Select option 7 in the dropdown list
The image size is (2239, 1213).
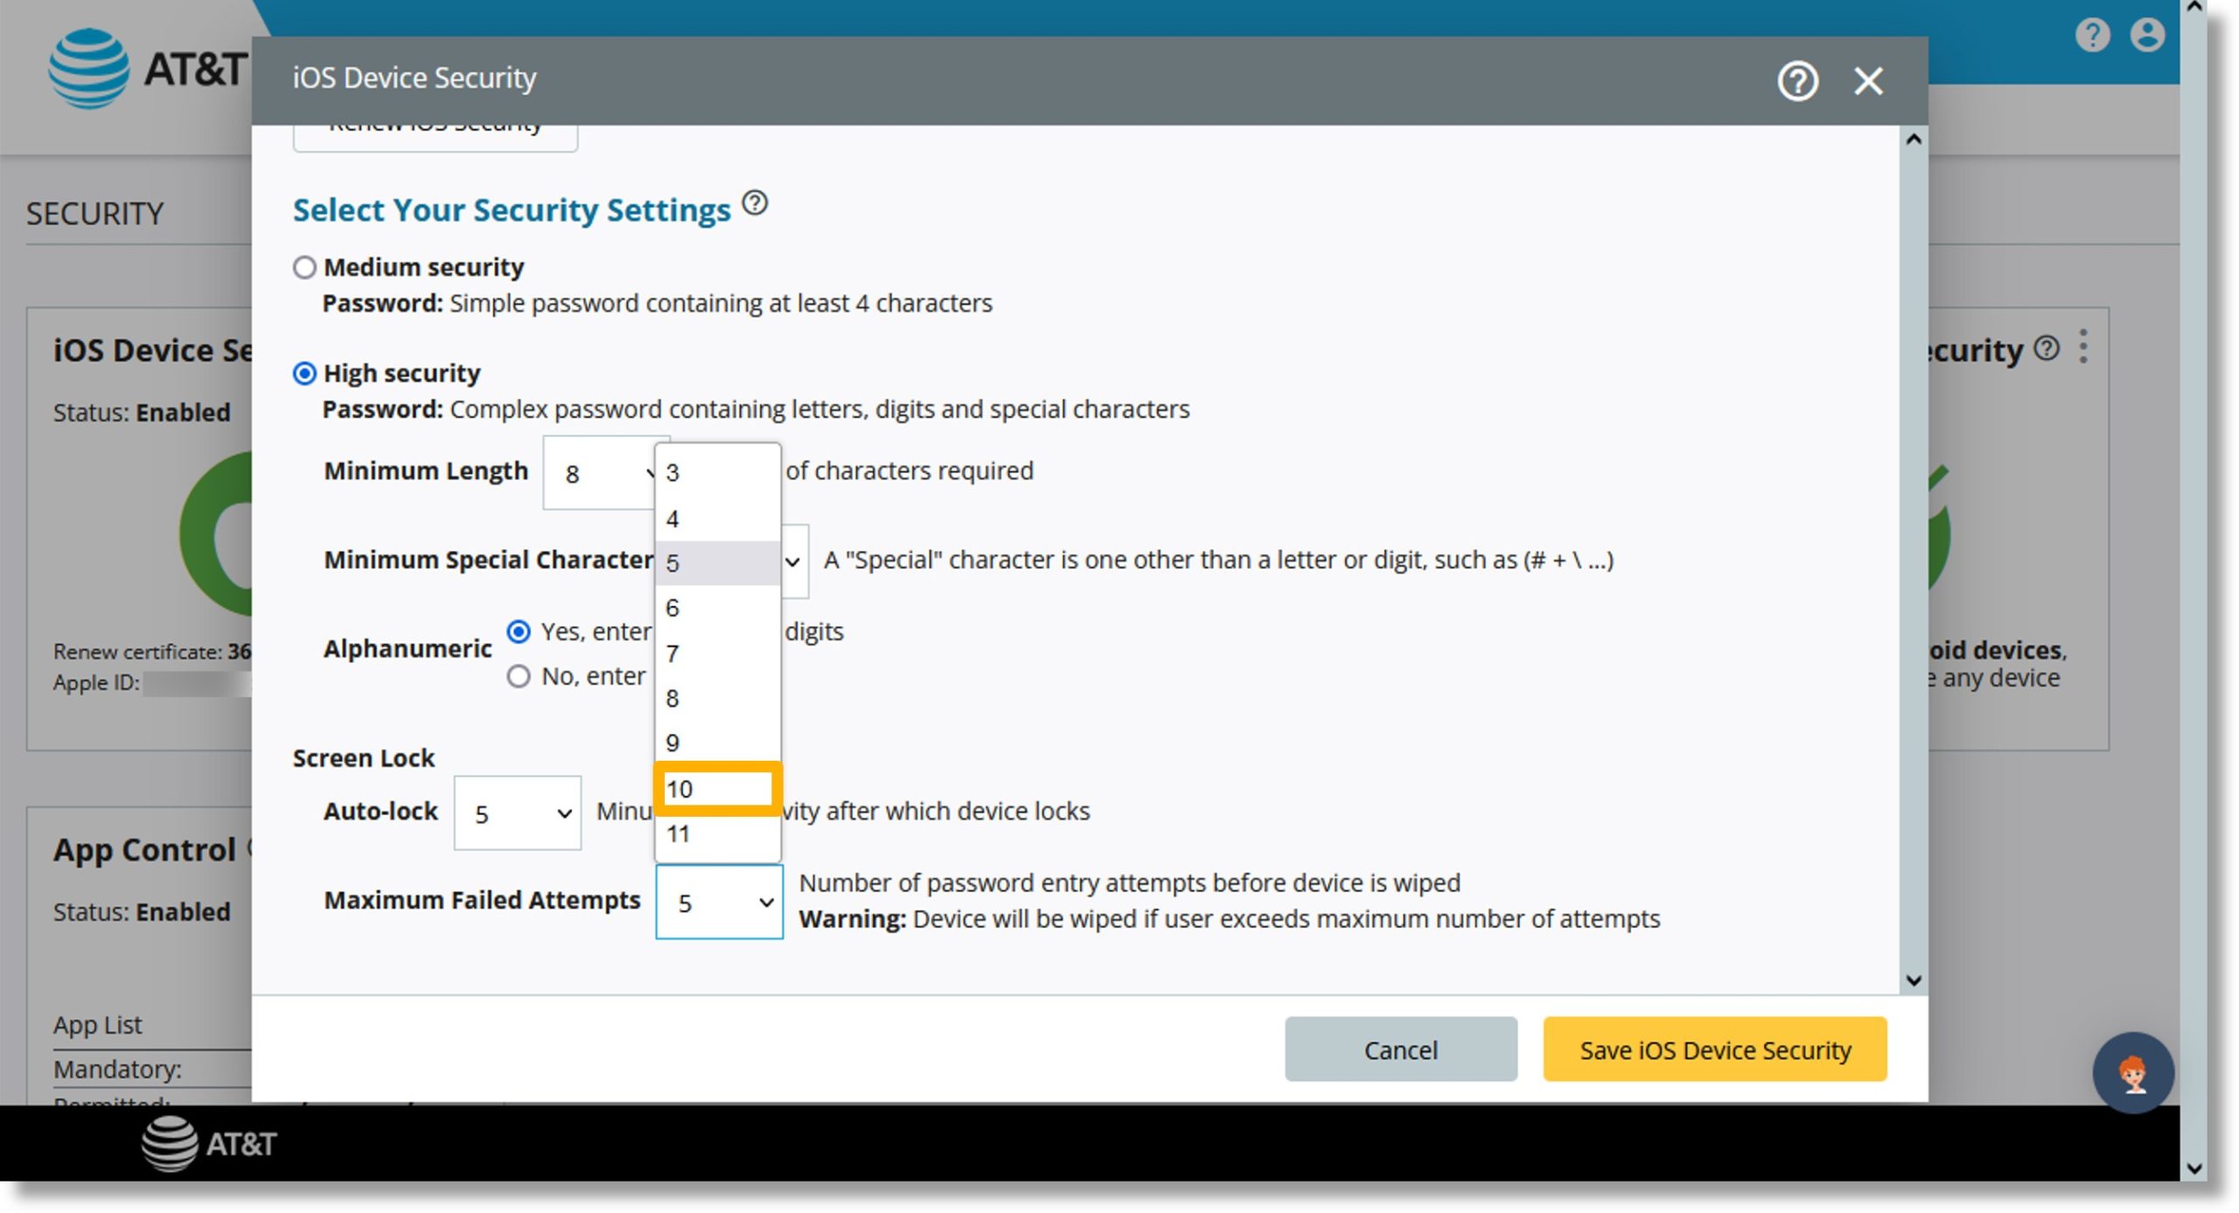[x=717, y=653]
